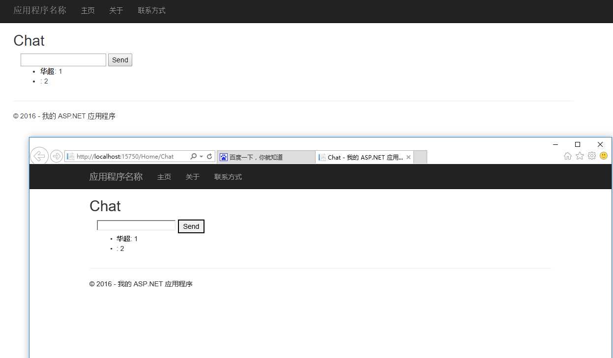Open the IE home icon
Screen dimensions: 613x358
click(568, 156)
